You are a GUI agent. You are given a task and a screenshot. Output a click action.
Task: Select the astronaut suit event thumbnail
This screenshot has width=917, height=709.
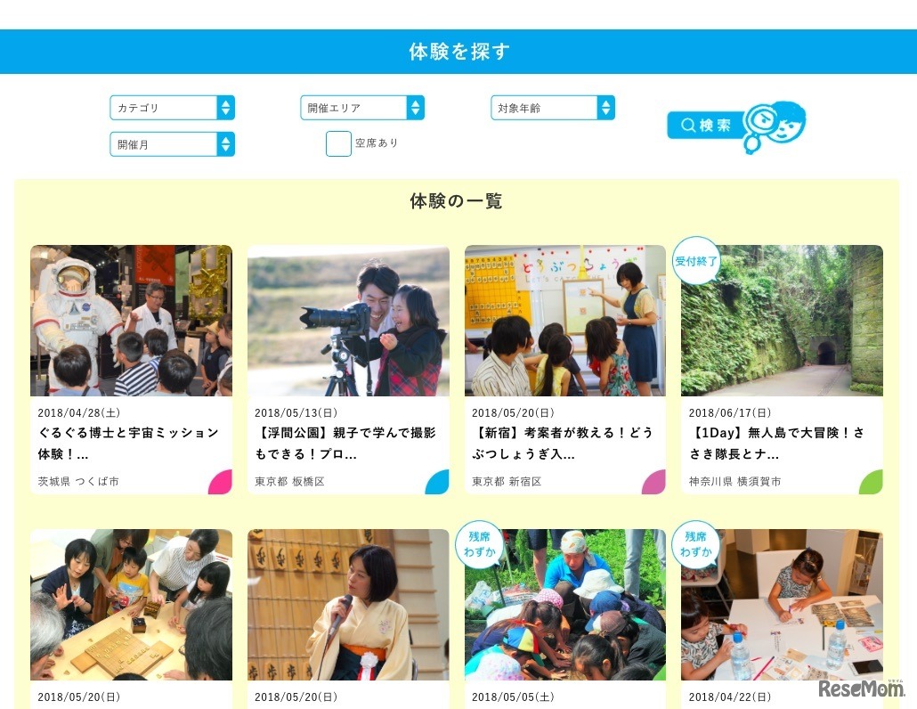pos(131,321)
